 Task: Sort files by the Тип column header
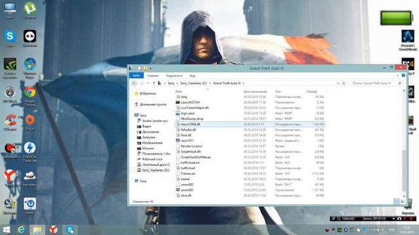pyautogui.click(x=278, y=91)
